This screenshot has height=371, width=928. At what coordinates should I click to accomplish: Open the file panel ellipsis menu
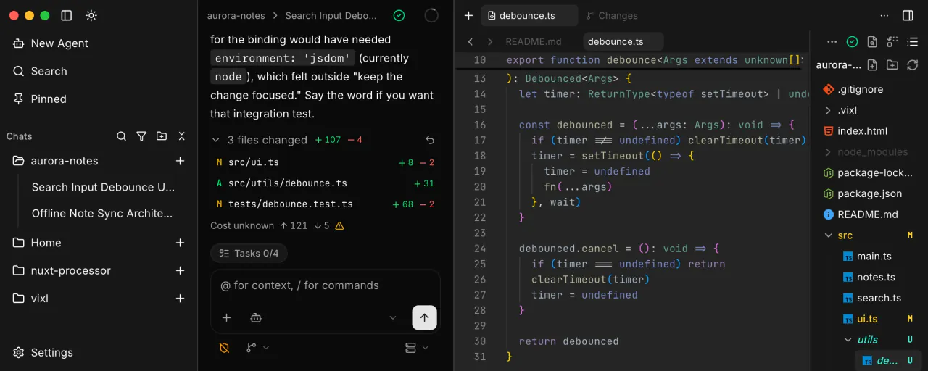coord(832,42)
